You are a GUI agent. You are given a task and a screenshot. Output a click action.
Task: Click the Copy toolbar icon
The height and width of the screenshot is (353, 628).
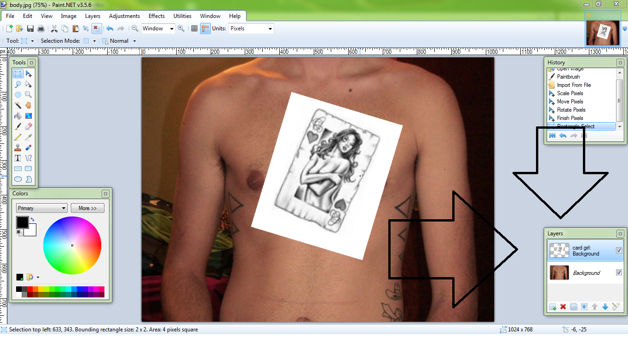pyautogui.click(x=65, y=28)
